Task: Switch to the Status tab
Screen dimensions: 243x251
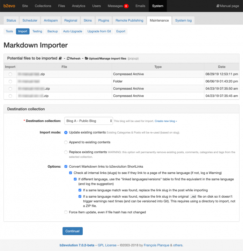Action: coord(11,21)
